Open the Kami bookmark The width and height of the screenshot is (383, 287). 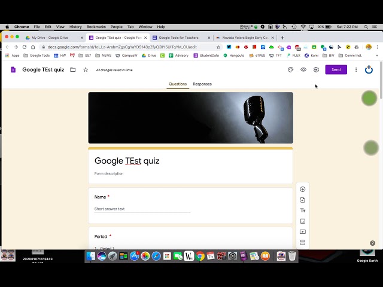(311, 56)
